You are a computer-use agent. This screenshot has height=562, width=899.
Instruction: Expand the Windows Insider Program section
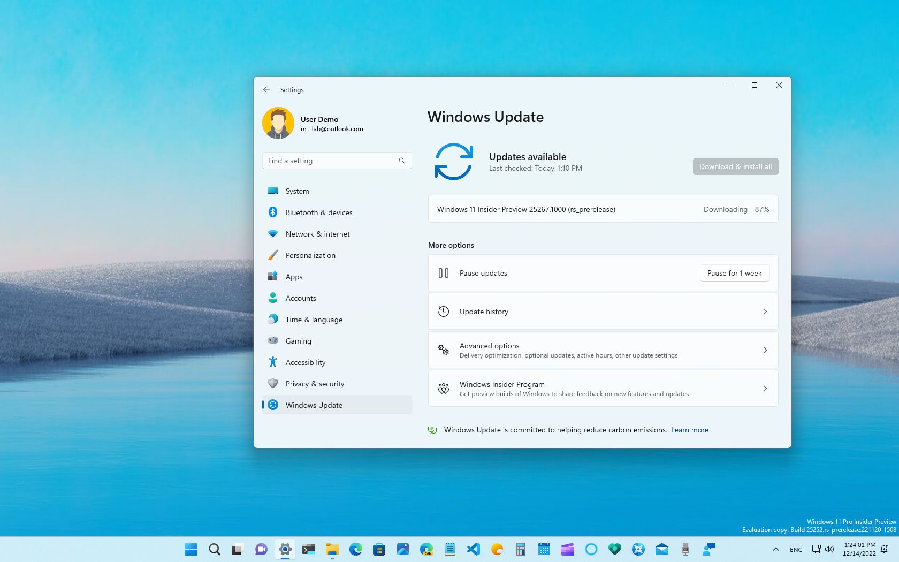click(765, 389)
